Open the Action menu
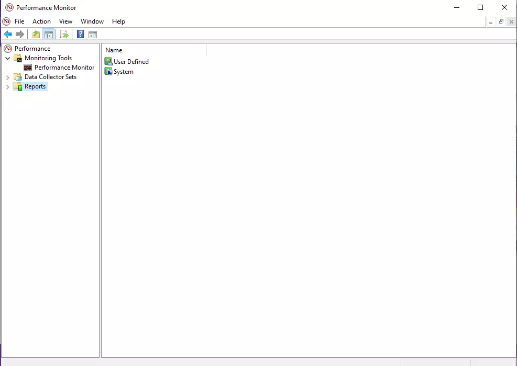This screenshot has width=517, height=366. [x=41, y=21]
